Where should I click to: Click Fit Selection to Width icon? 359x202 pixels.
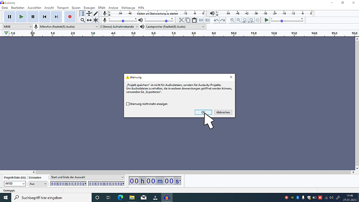pos(245,20)
